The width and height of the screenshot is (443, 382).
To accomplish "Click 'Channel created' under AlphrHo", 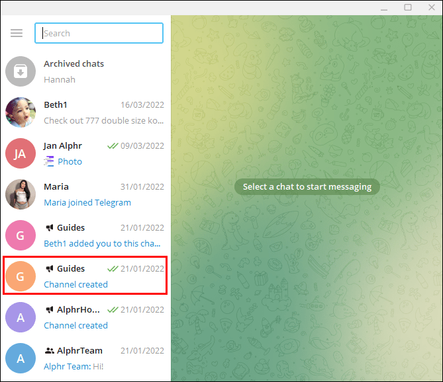I will (75, 325).
